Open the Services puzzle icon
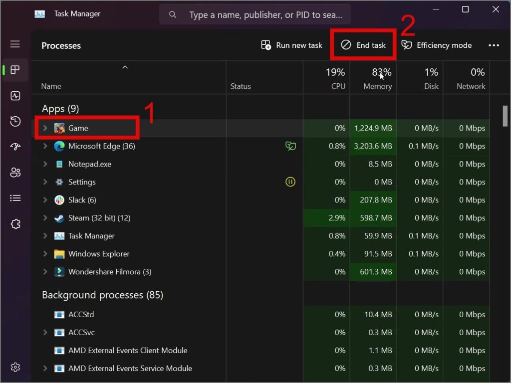Screen dimensions: 511x383 [15, 224]
